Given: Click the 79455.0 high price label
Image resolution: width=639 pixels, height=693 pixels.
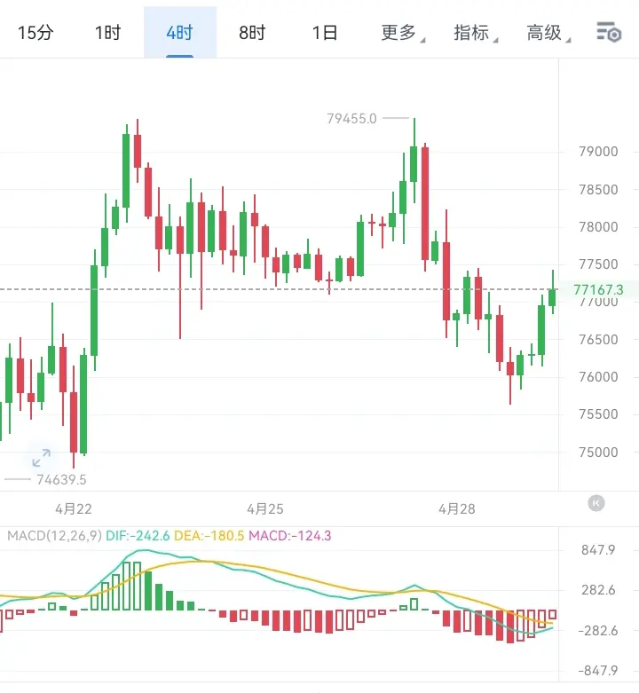Looking at the screenshot, I should (351, 118).
